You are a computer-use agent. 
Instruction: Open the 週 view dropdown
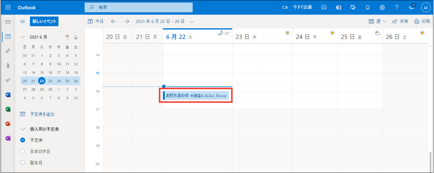coord(378,21)
